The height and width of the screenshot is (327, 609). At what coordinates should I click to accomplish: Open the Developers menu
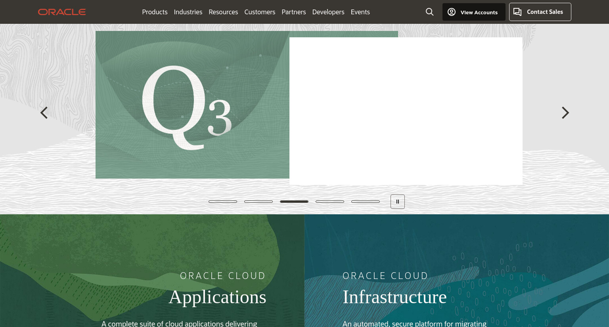click(x=328, y=12)
